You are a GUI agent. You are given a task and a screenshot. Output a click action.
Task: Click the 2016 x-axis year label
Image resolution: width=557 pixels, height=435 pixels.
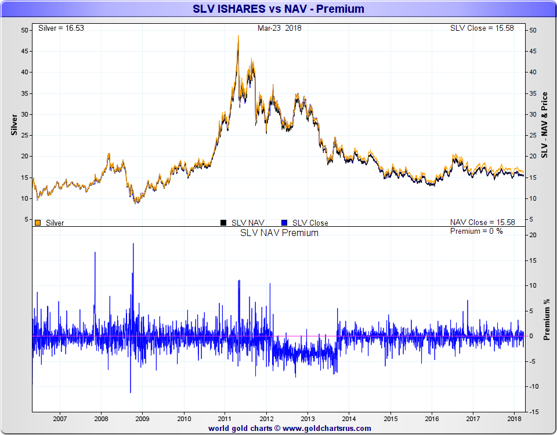pos(432,419)
